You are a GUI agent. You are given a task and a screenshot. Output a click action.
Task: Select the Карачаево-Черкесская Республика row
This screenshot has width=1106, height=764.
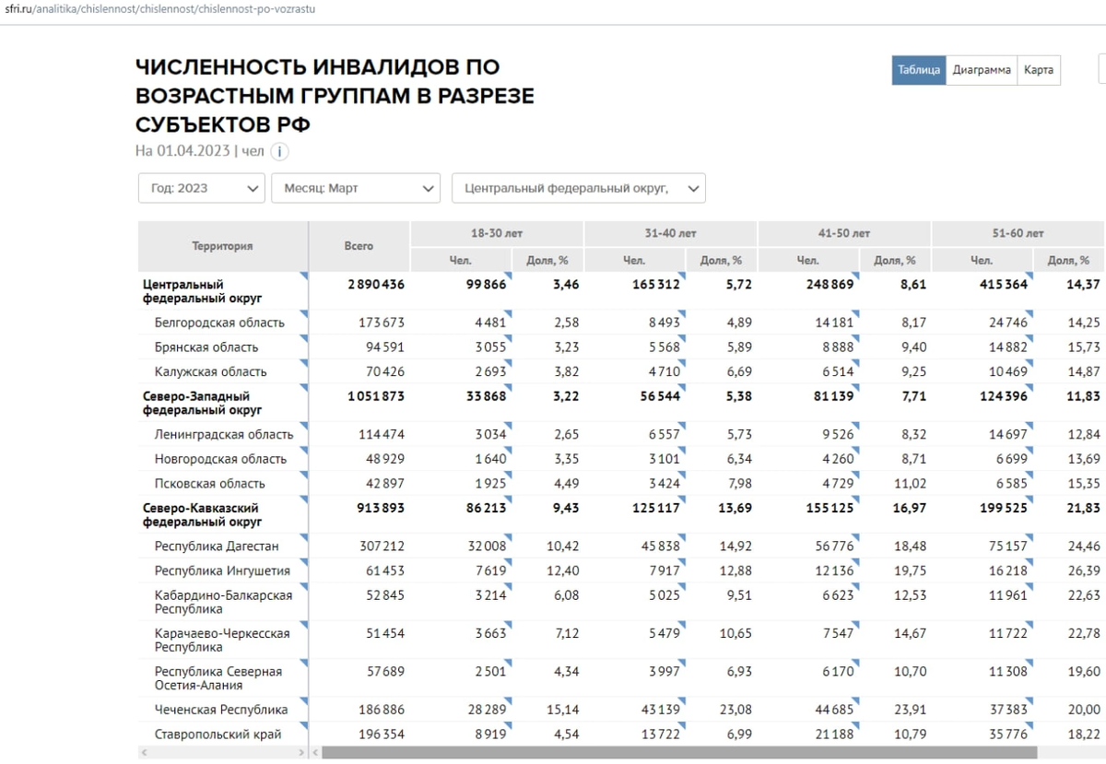[622, 640]
